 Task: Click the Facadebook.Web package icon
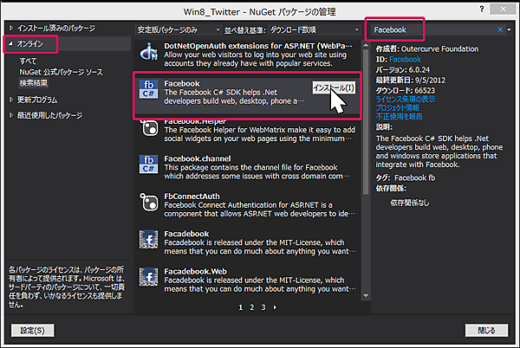[x=148, y=277]
